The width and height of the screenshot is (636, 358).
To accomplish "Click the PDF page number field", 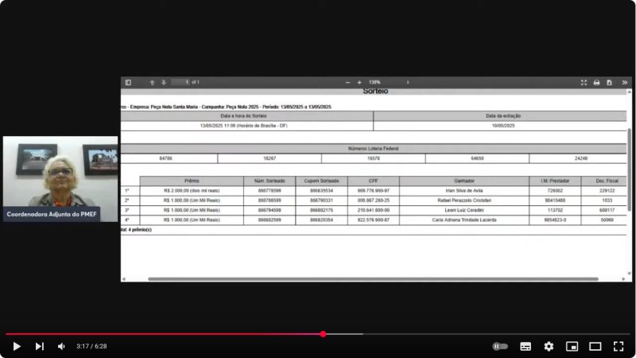I will (180, 83).
